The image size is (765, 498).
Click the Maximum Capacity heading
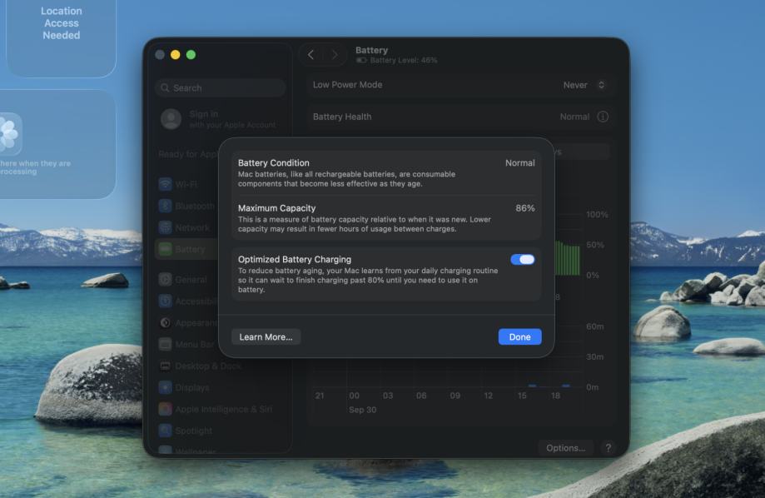[276, 208]
